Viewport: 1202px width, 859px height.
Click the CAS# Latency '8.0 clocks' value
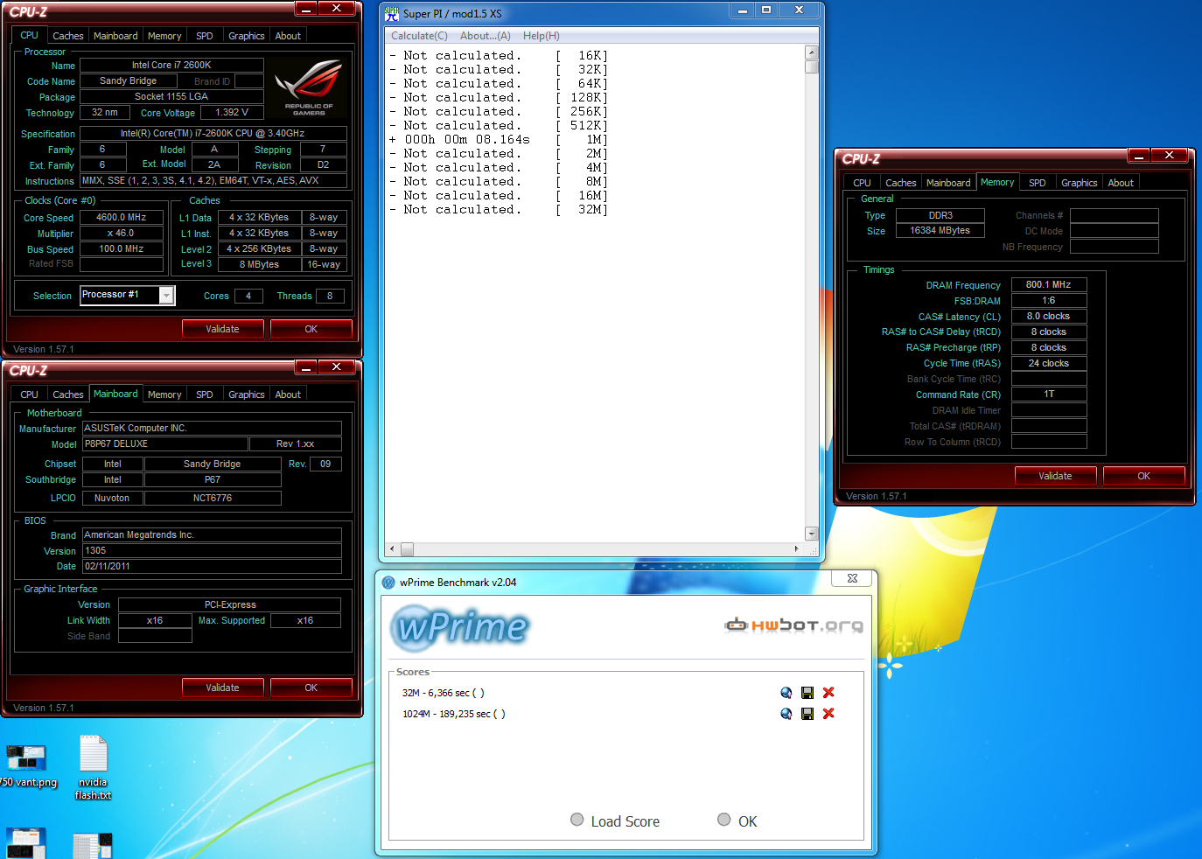pos(1049,316)
